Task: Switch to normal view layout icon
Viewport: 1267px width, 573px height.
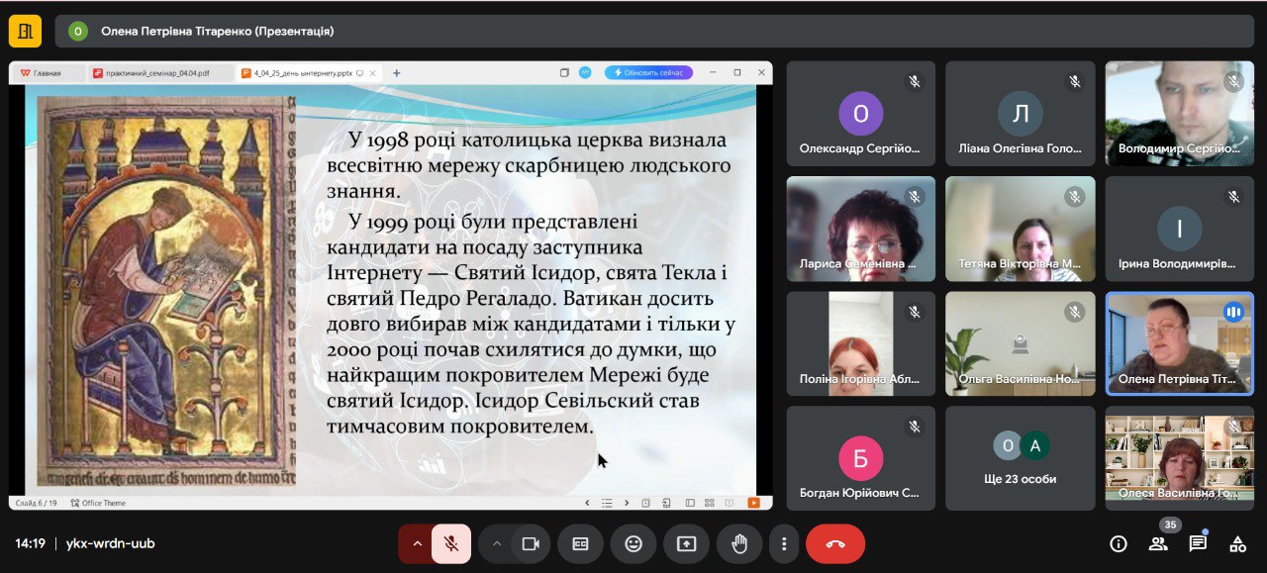Action: (x=690, y=503)
